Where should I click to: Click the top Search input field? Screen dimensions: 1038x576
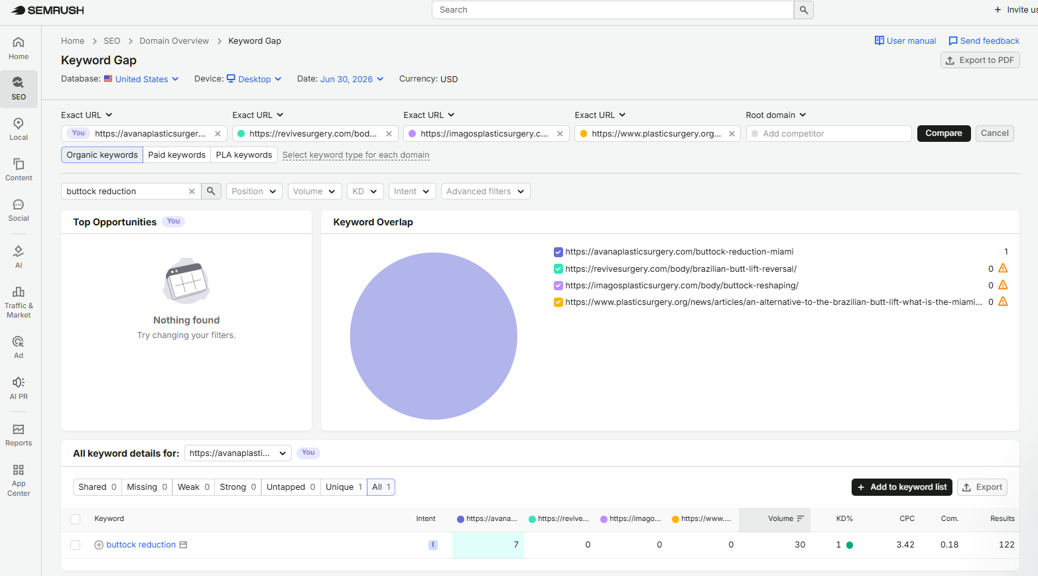613,10
